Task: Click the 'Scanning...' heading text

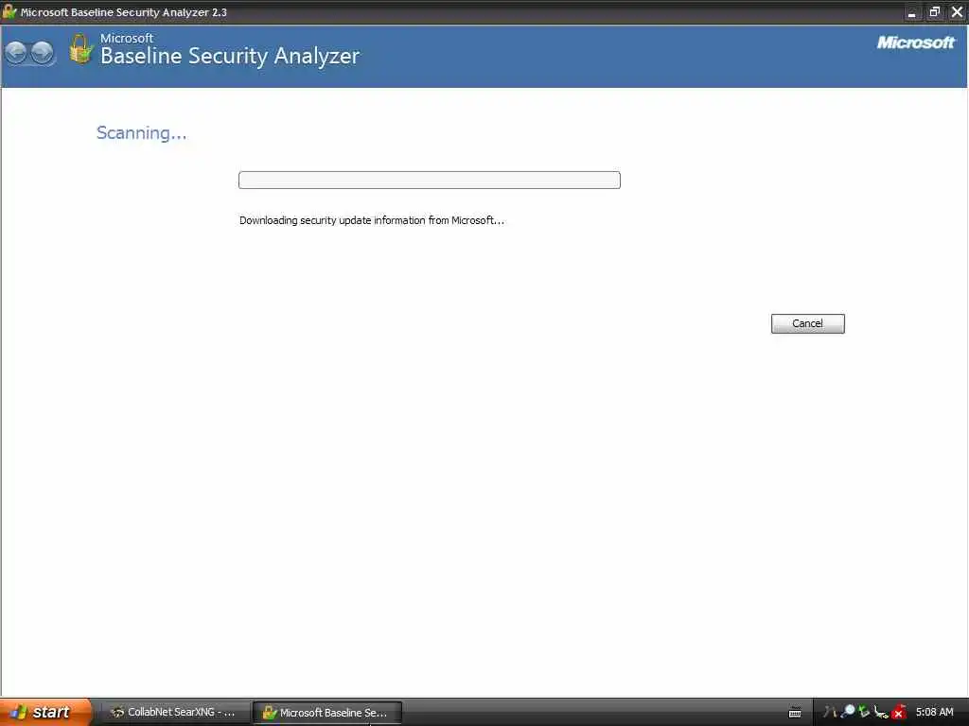Action: point(142,132)
